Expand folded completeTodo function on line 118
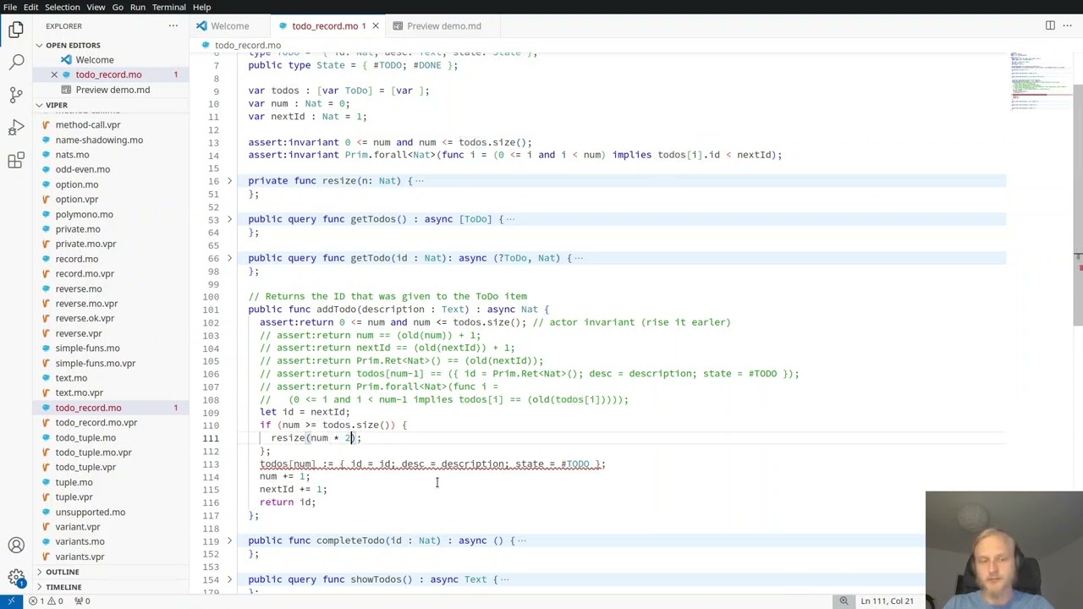This screenshot has width=1083, height=609. click(x=229, y=540)
